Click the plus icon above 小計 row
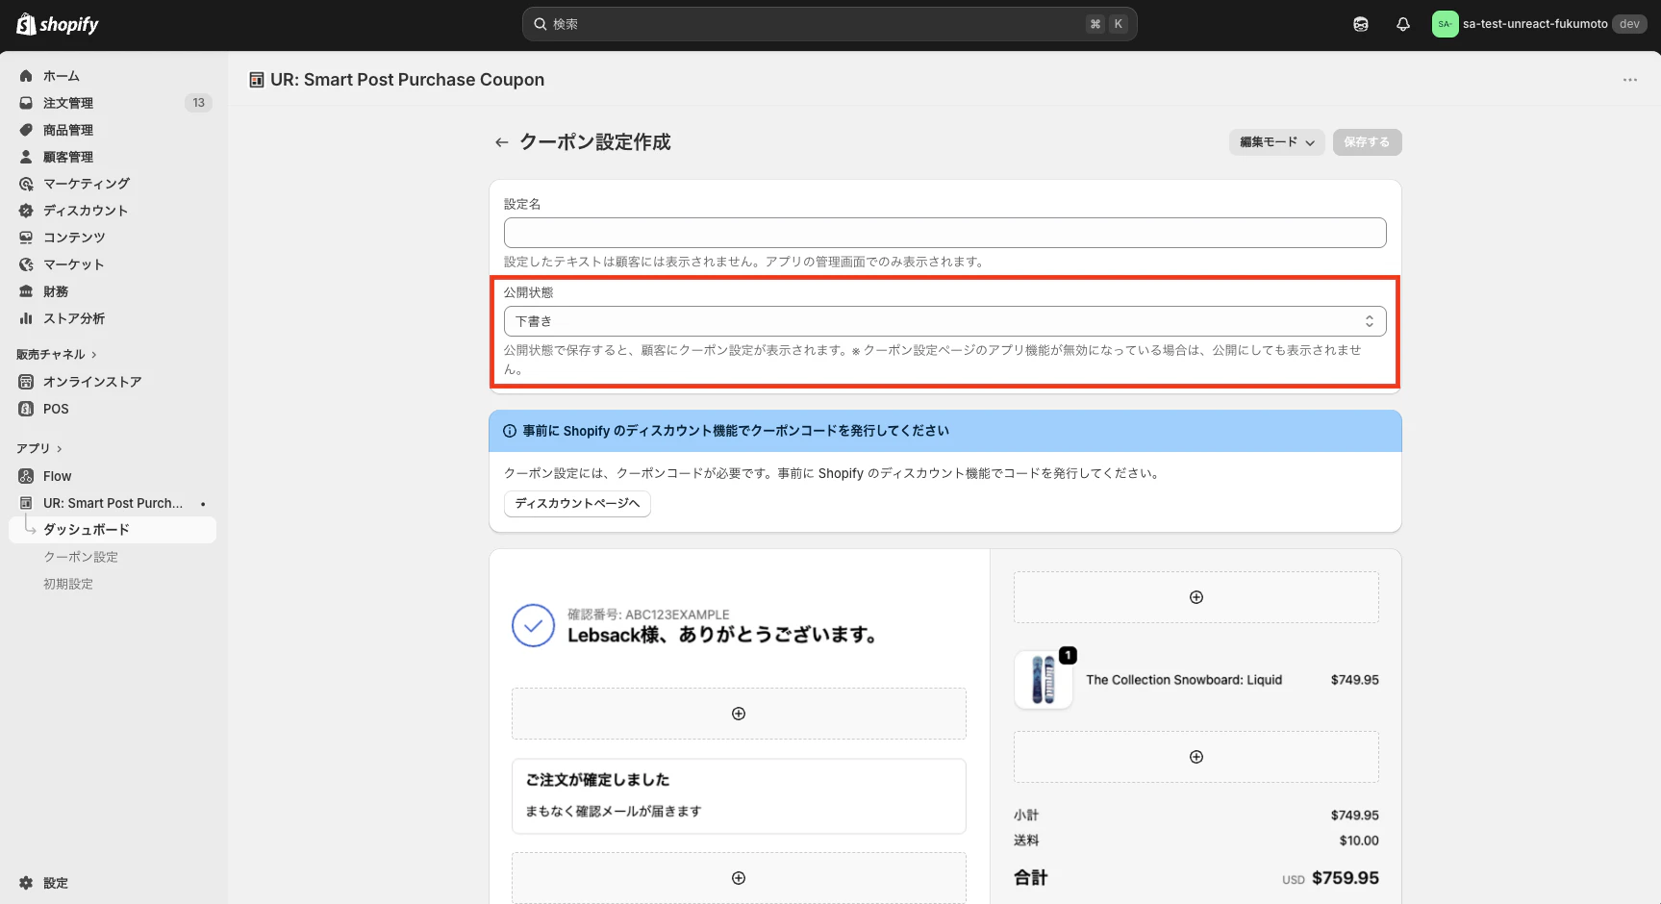 coord(1196,757)
